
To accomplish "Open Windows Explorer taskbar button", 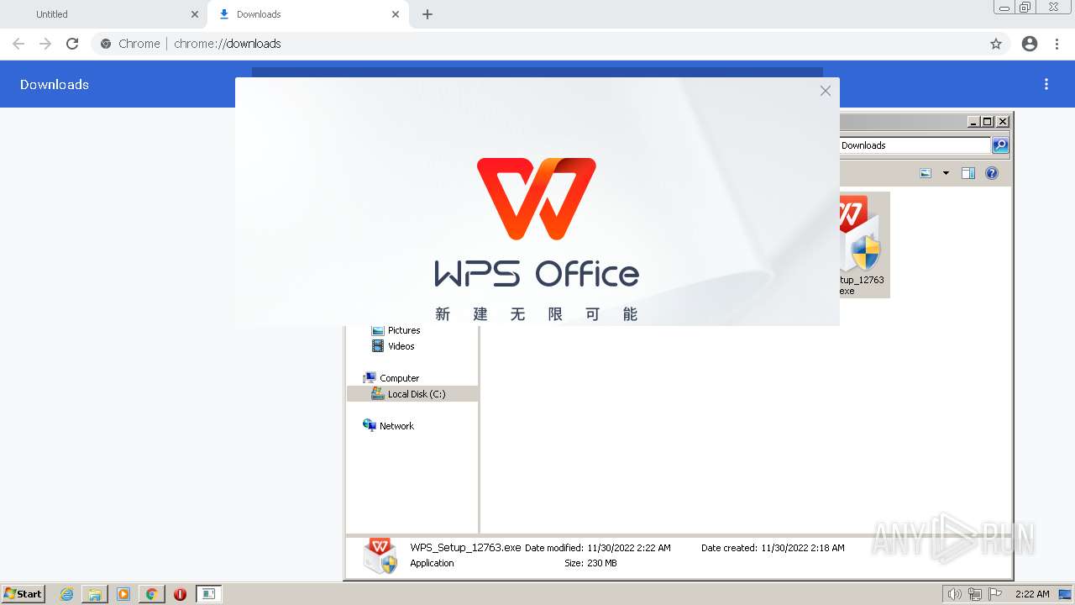I will [x=95, y=594].
